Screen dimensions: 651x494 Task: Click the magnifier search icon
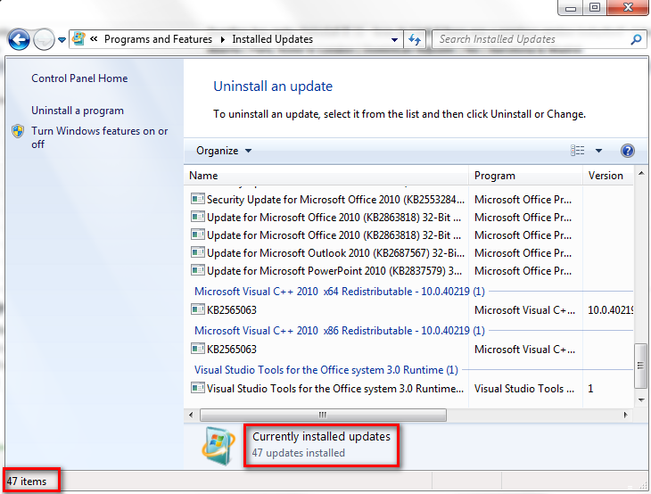coord(637,39)
